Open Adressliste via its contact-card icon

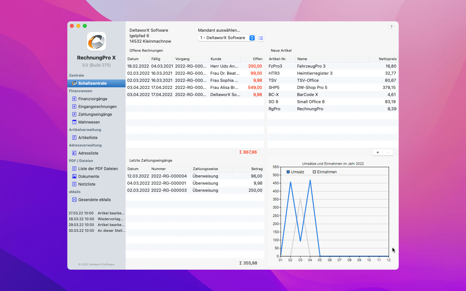[74, 153]
